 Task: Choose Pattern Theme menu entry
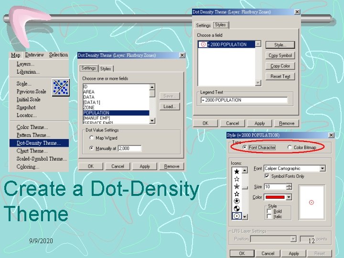point(33,135)
